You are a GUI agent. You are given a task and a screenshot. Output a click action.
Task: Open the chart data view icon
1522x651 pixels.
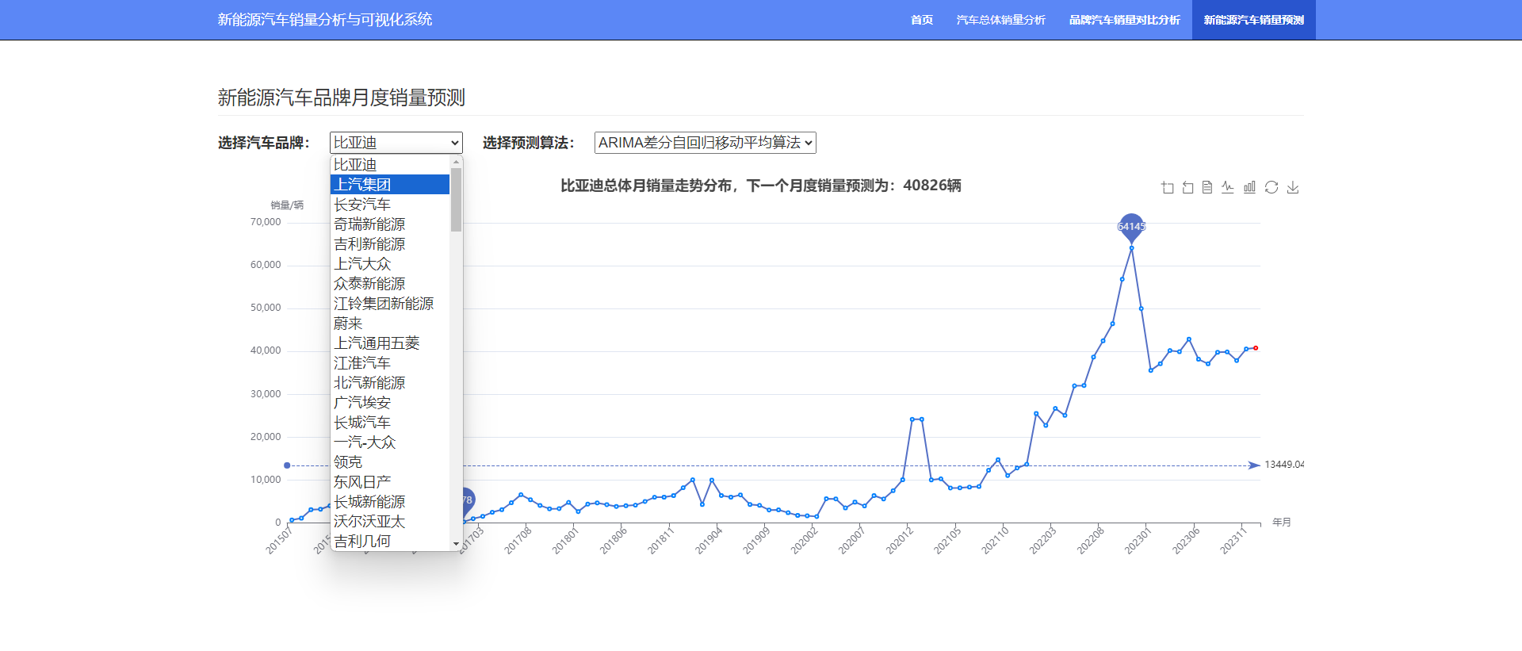click(x=1207, y=187)
